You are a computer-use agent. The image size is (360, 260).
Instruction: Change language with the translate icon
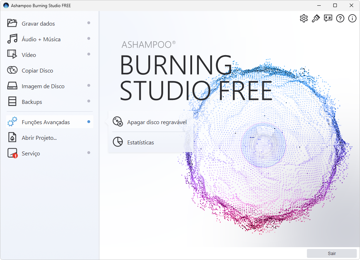pyautogui.click(x=328, y=18)
